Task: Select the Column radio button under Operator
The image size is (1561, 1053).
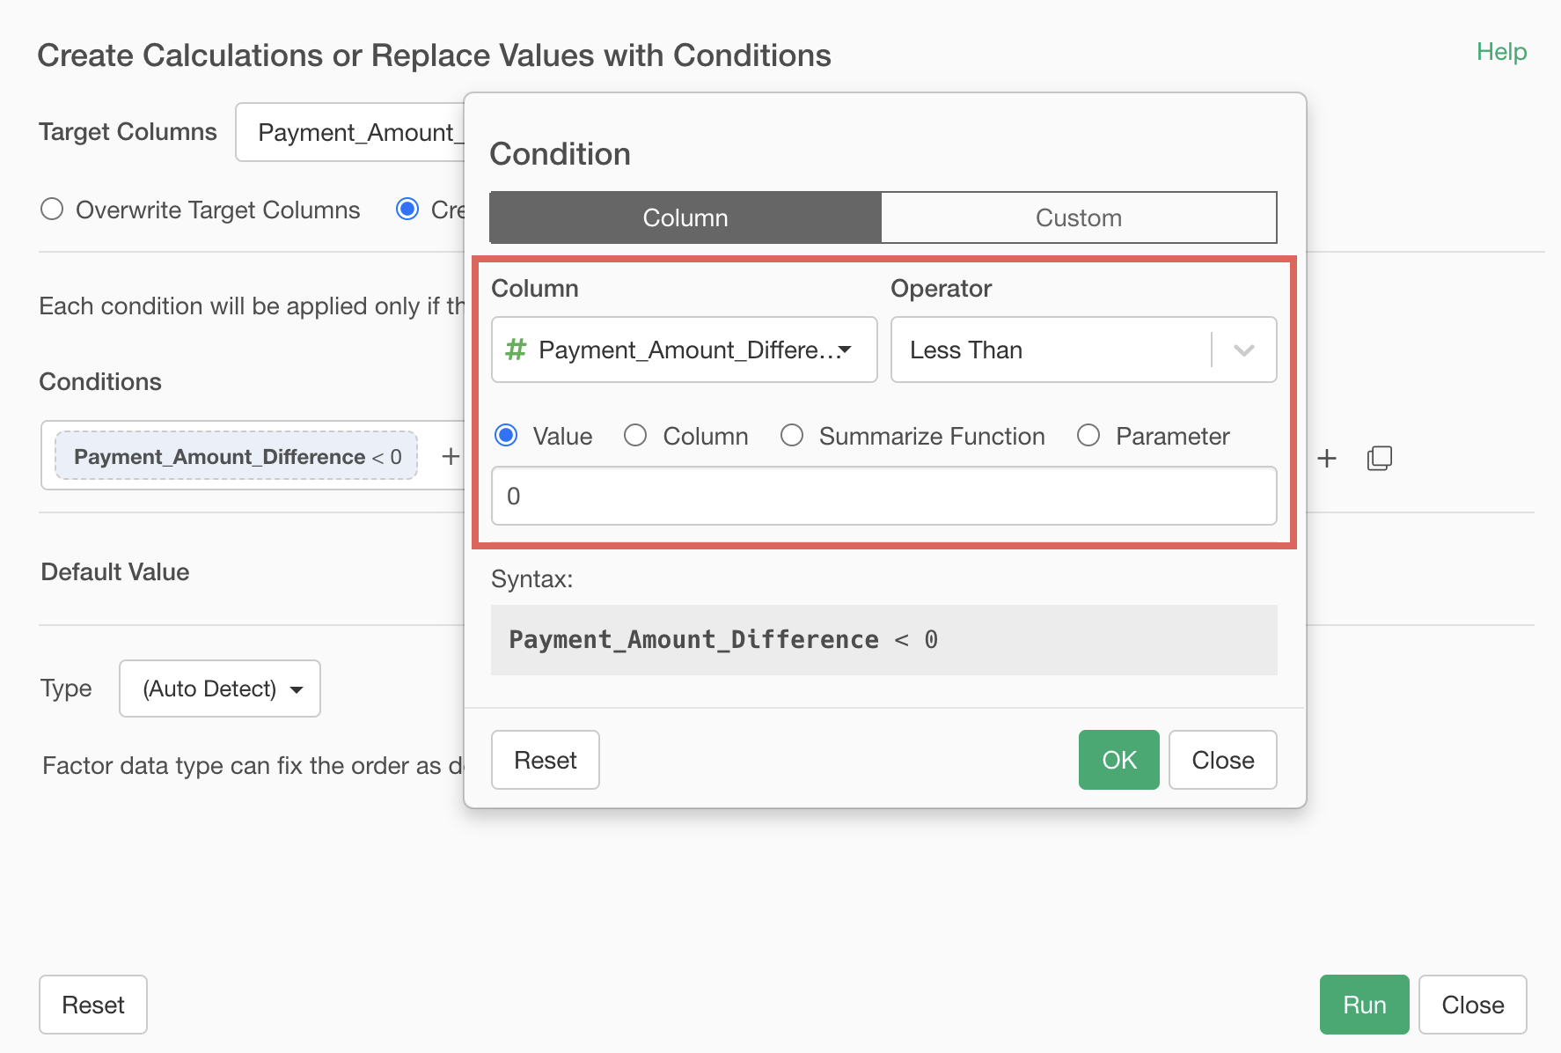Action: 635,436
